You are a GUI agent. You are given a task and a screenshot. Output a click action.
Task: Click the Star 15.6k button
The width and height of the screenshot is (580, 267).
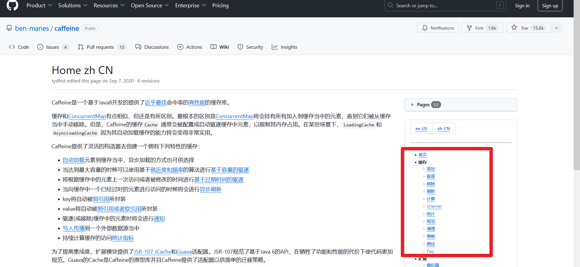(x=529, y=28)
